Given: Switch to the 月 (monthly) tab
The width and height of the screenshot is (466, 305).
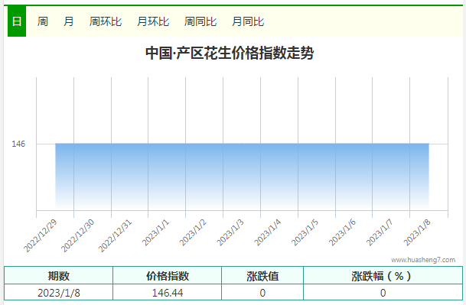Looking at the screenshot, I should [69, 21].
